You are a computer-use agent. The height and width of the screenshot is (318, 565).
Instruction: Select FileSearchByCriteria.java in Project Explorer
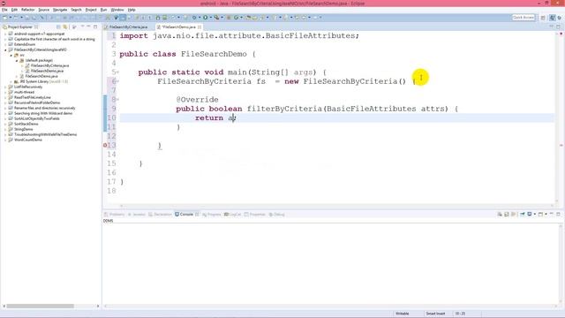(49, 65)
